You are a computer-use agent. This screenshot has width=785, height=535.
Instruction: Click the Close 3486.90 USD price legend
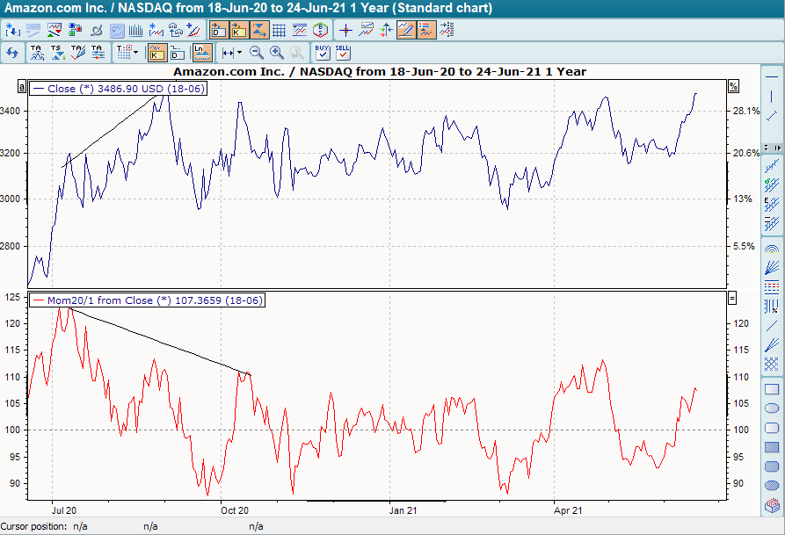[x=119, y=89]
